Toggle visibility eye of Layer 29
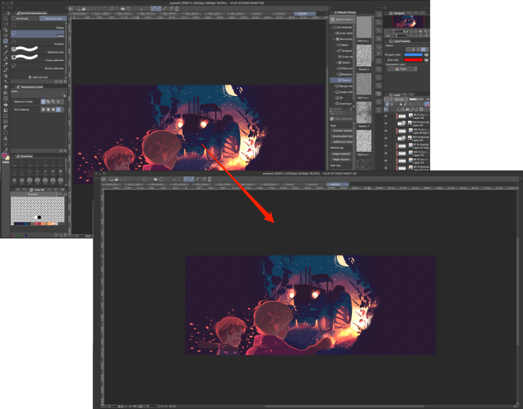Image resolution: width=523 pixels, height=409 pixels. click(x=386, y=123)
